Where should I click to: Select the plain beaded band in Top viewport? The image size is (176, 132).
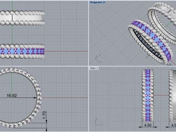coord(22,18)
